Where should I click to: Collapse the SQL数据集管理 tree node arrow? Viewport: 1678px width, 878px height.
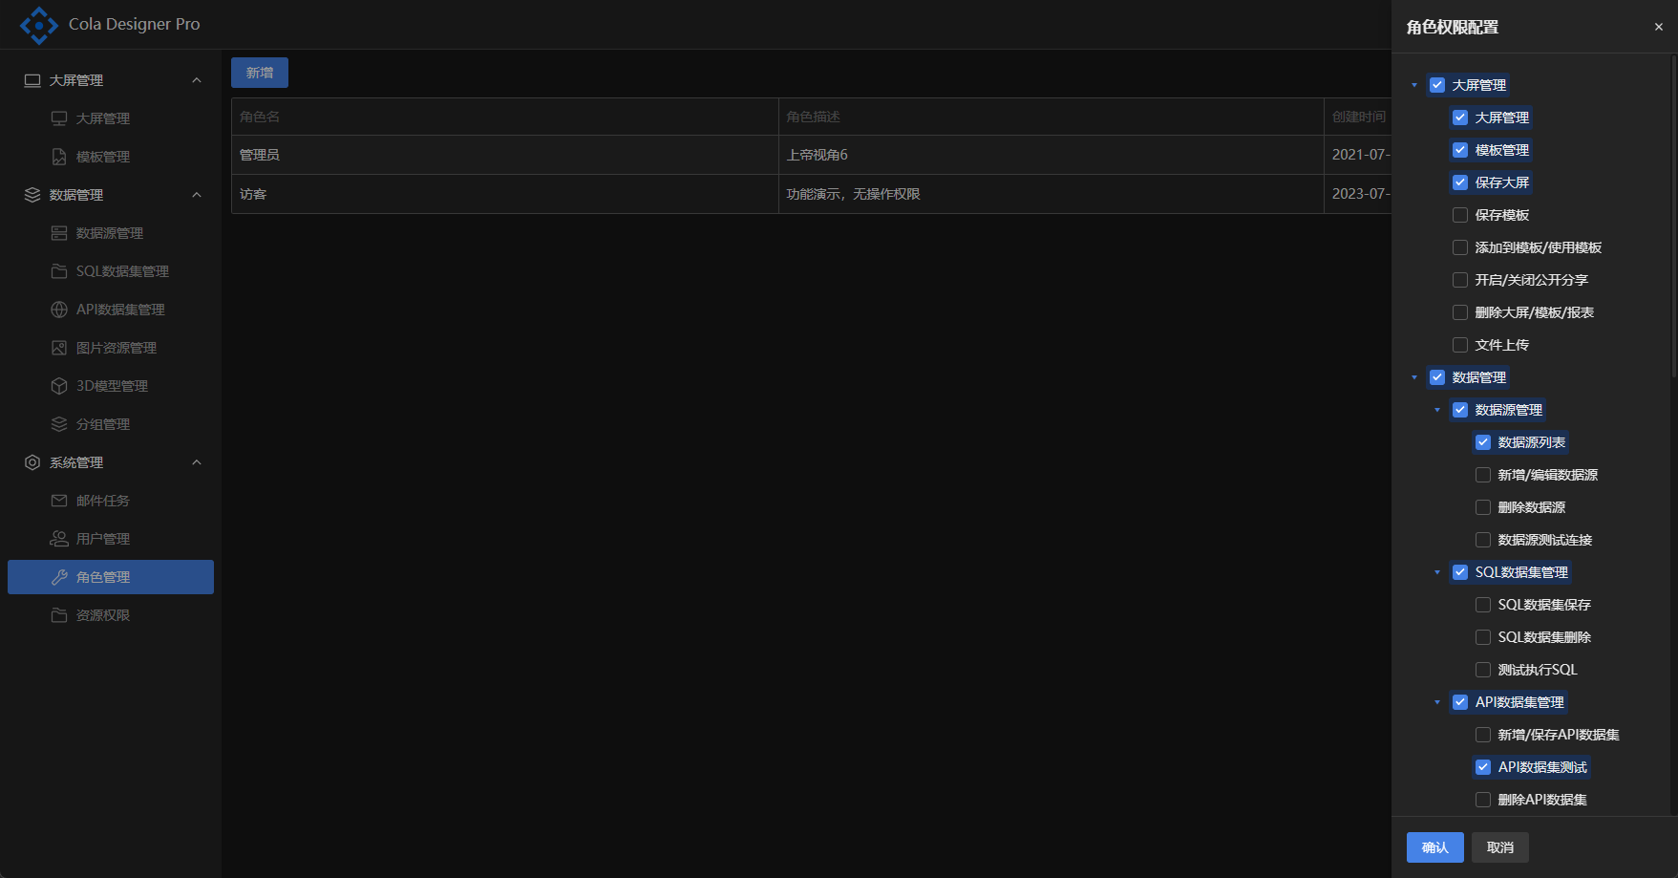(1437, 572)
